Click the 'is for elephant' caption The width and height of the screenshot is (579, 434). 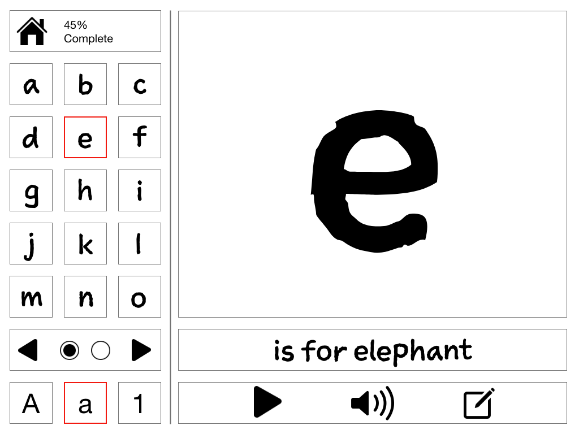pyautogui.click(x=373, y=350)
